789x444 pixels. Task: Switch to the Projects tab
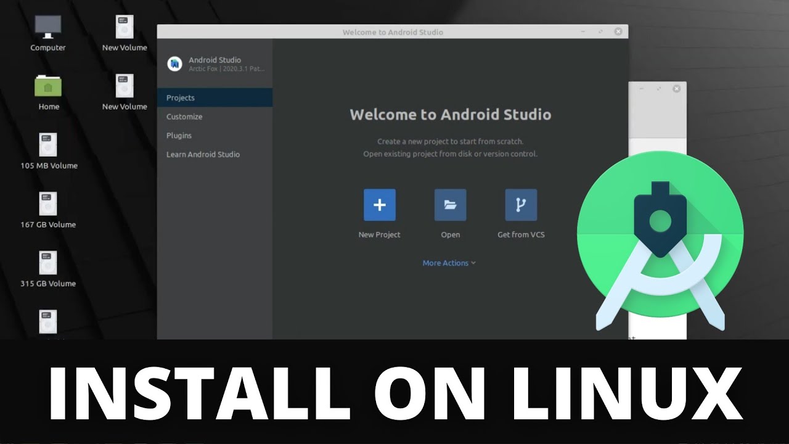point(215,97)
